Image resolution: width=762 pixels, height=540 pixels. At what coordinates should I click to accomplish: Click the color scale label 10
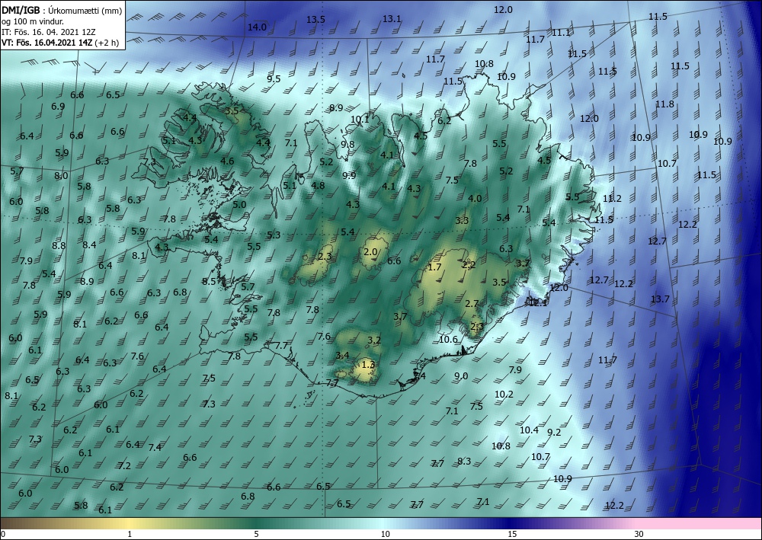tap(386, 534)
